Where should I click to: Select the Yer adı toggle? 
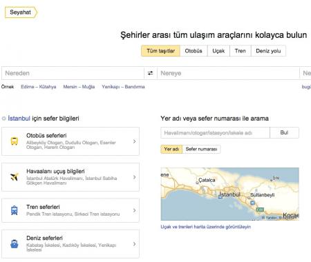click(171, 149)
